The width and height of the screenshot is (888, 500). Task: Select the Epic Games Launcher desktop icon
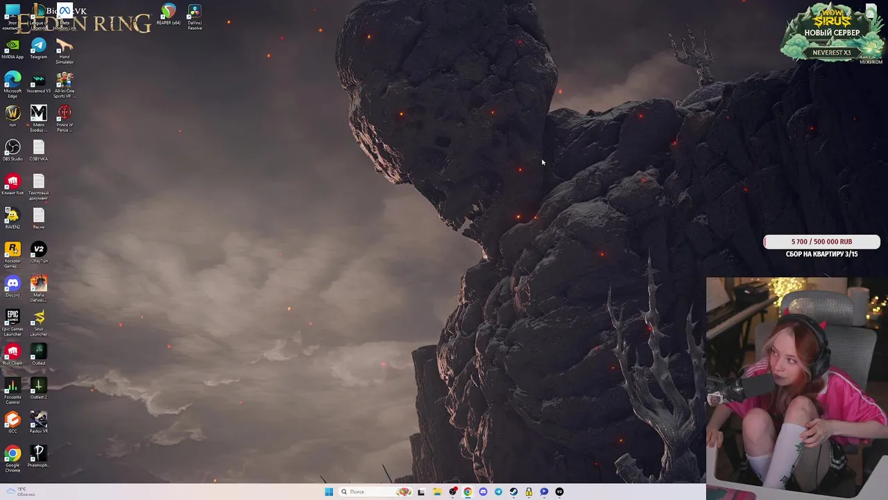point(12,323)
